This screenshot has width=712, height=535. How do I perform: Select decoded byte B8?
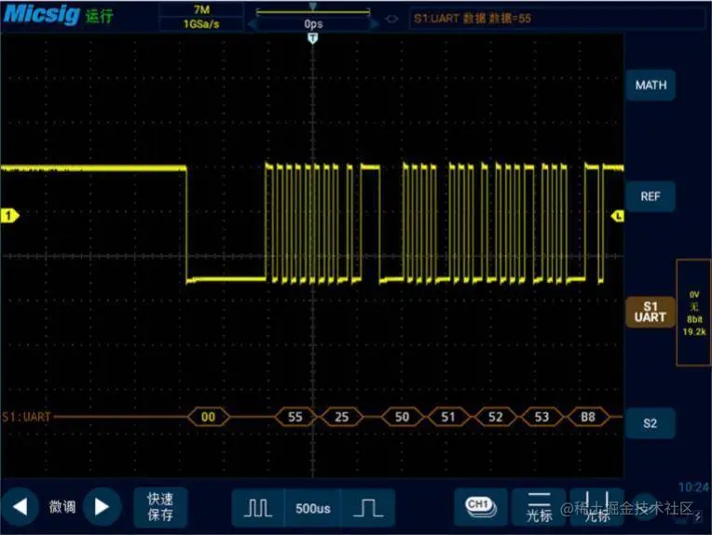pos(588,417)
